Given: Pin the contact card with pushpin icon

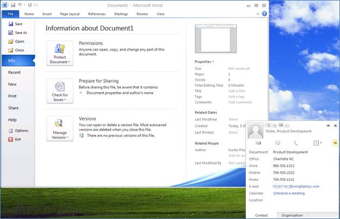Looking at the screenshot, I should [x=328, y=125].
